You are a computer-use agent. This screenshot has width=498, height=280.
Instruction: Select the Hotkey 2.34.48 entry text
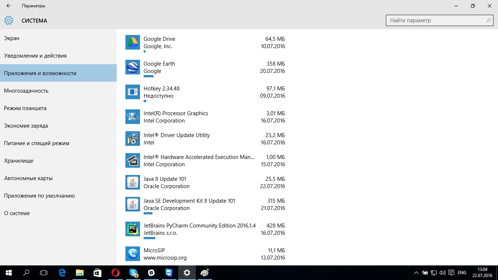click(x=162, y=89)
